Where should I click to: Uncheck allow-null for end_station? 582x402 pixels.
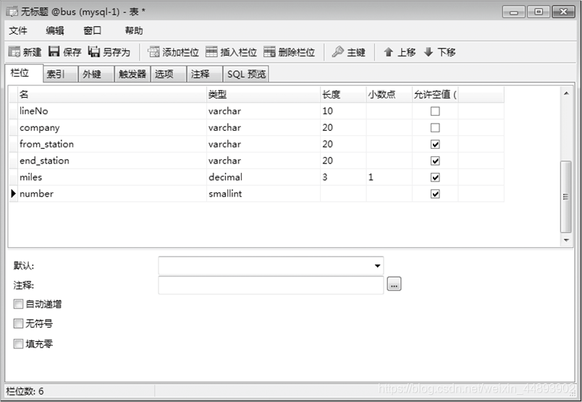(x=435, y=161)
